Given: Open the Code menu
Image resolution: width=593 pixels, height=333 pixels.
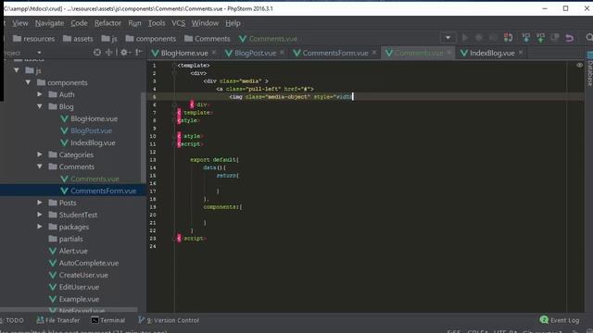Looking at the screenshot, I should [x=79, y=23].
